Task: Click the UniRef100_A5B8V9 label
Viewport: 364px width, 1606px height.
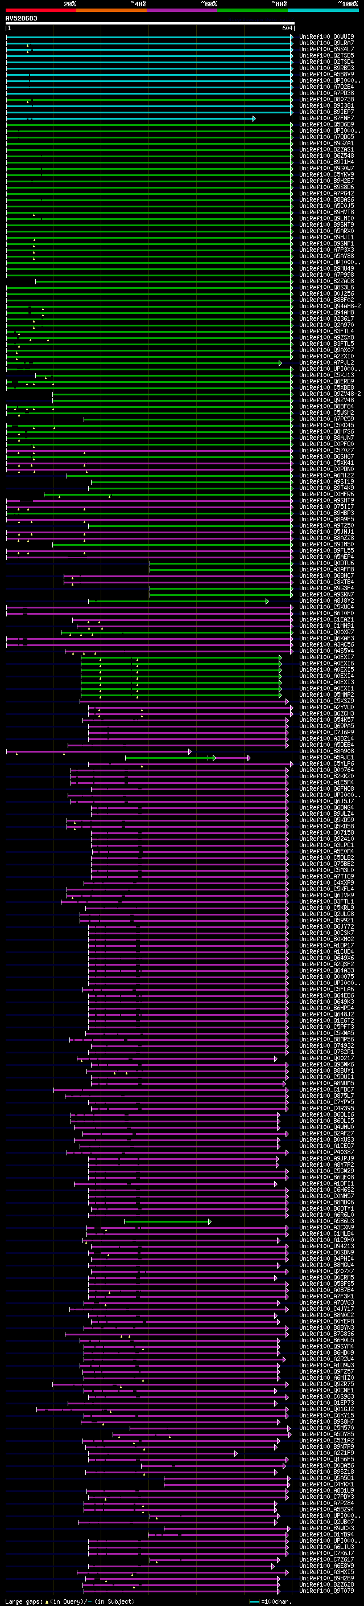Action: pyautogui.click(x=326, y=75)
